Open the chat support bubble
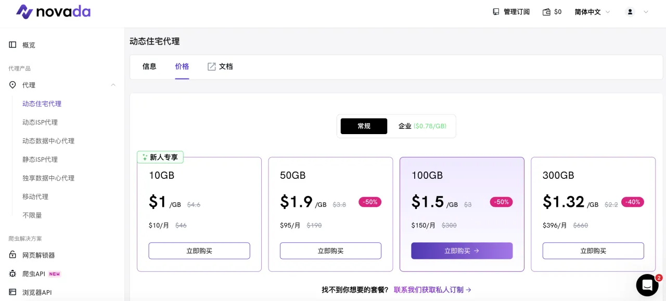Viewport: 666px width, 301px height. tap(647, 285)
